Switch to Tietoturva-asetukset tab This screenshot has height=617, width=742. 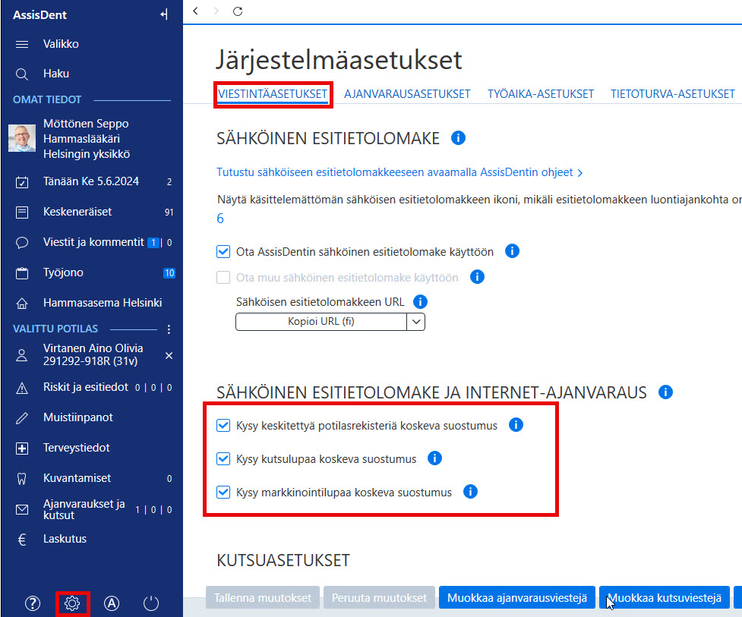coord(672,94)
